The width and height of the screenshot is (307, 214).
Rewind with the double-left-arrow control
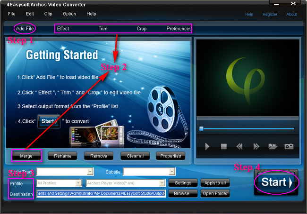[239, 146]
